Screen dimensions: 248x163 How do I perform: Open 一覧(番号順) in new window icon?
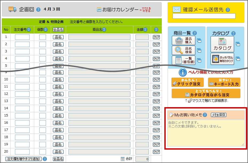coord(199,60)
